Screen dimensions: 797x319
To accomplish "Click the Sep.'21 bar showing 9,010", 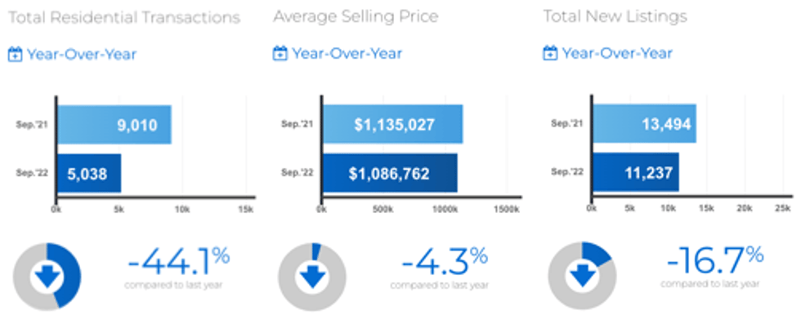I will [114, 125].
